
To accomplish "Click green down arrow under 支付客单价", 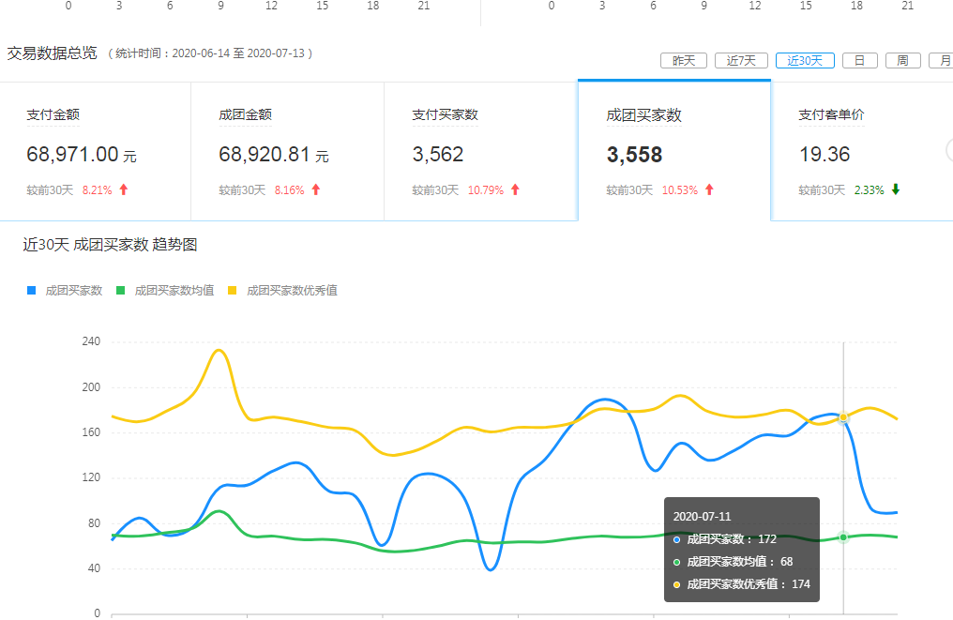I will tap(895, 189).
